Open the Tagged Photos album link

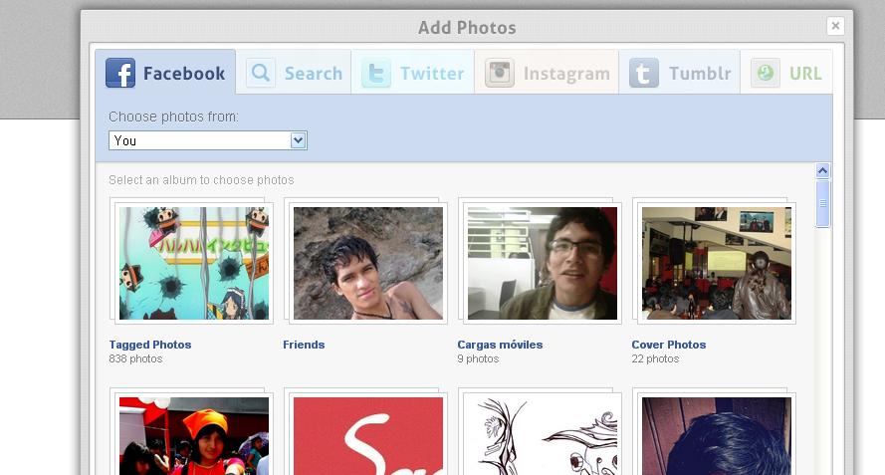[150, 345]
